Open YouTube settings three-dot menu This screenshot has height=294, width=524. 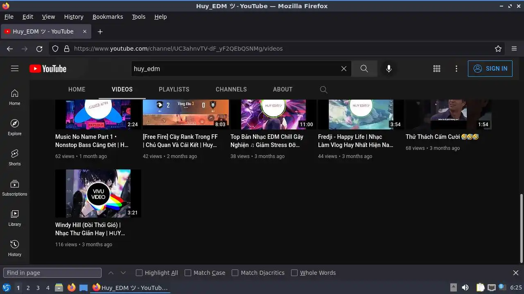click(x=456, y=69)
